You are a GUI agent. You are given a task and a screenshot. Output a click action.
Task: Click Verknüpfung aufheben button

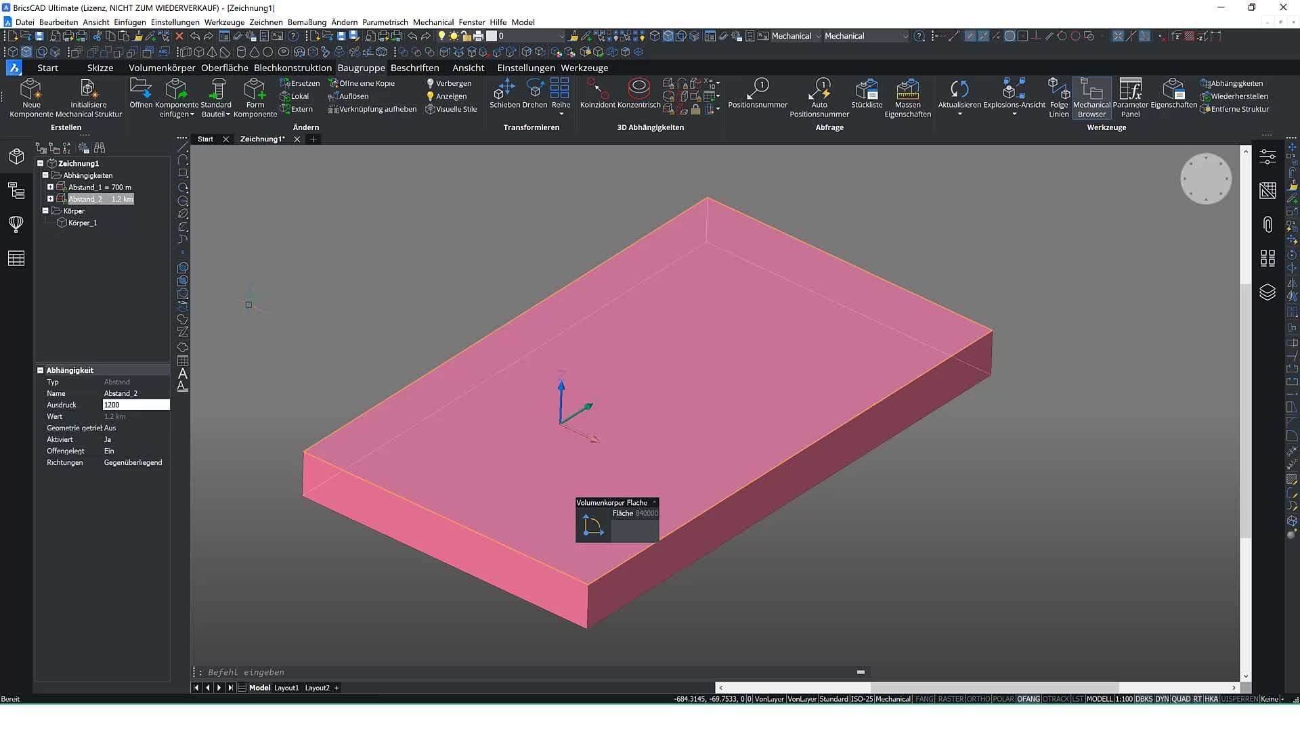point(372,109)
